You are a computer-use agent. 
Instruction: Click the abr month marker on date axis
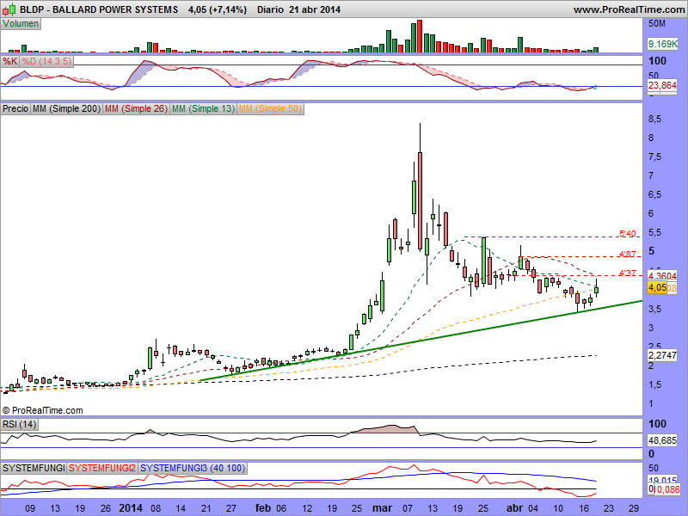(514, 508)
